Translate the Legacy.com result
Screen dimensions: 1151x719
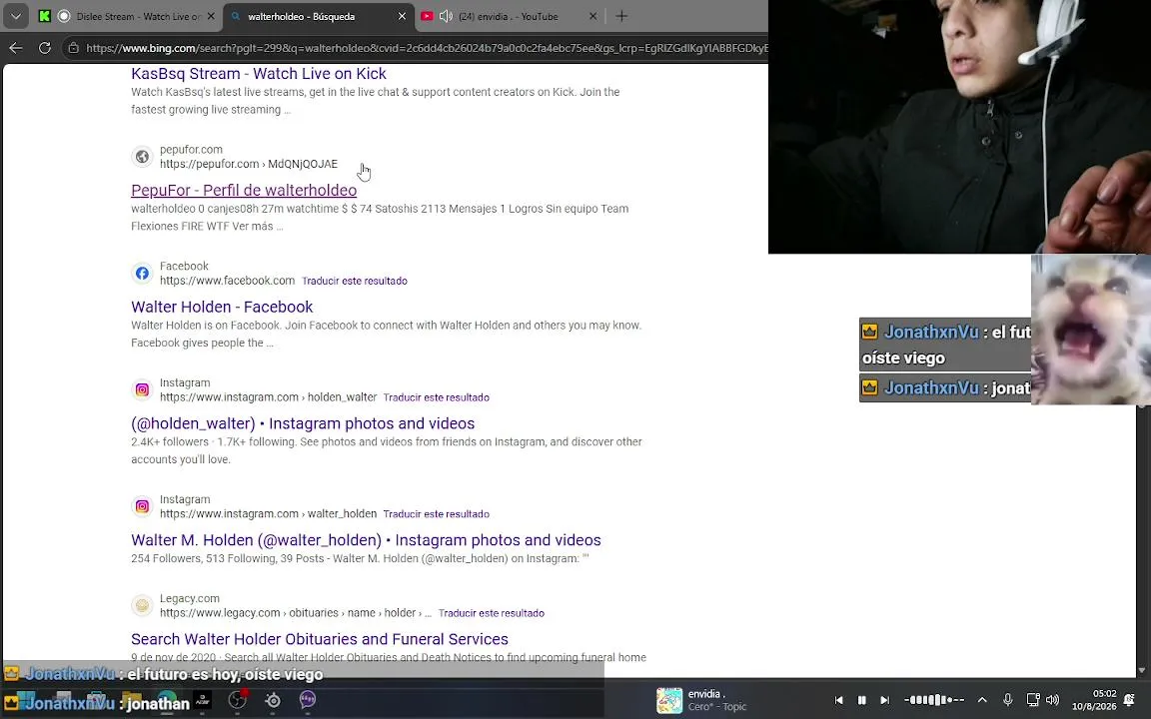point(492,613)
